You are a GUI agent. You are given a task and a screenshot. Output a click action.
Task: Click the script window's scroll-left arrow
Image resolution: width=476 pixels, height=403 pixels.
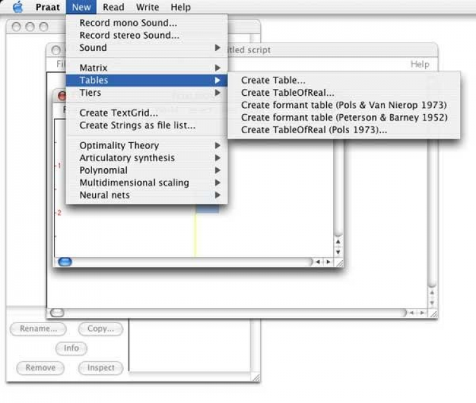[x=412, y=313]
